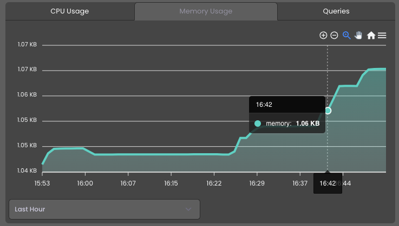Open the Queries tab
This screenshot has height=226, width=399.
pos(336,11)
